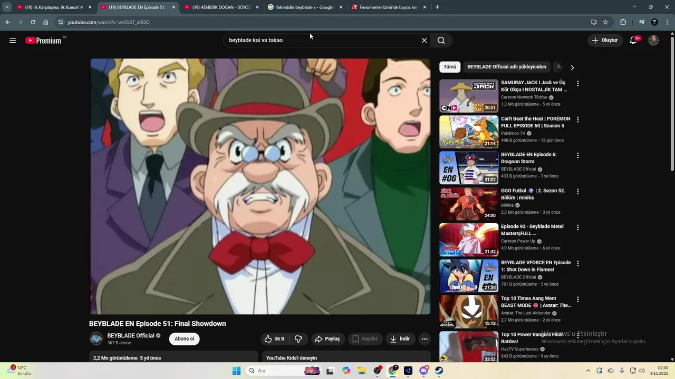Open more actions ellipsis under video
Viewport: 675px width, 379px height.
[425, 339]
